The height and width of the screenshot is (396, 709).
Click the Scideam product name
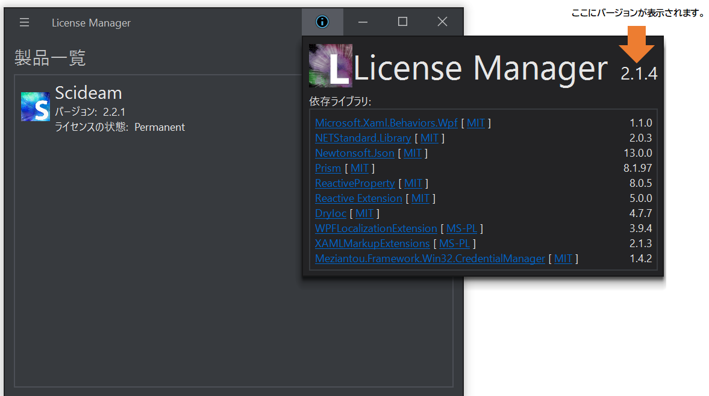89,93
